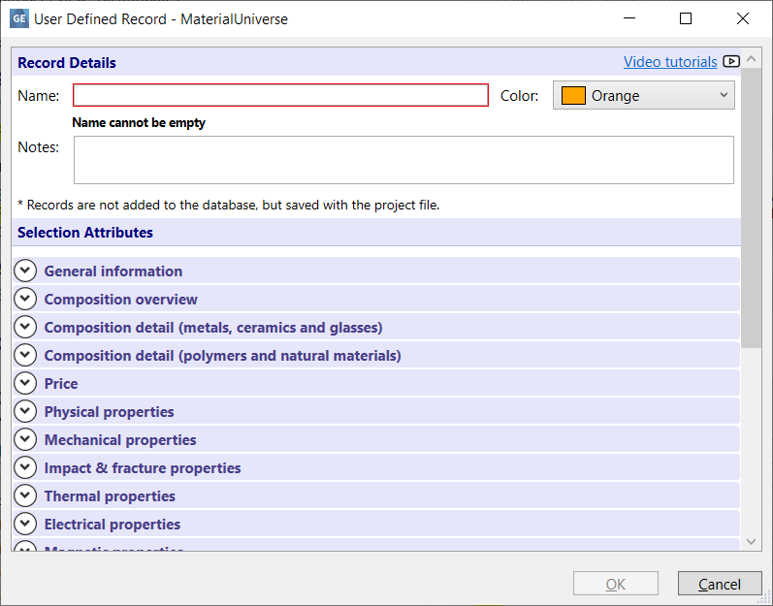Expand the Price section chevron
Image resolution: width=773 pixels, height=606 pixels.
click(25, 384)
